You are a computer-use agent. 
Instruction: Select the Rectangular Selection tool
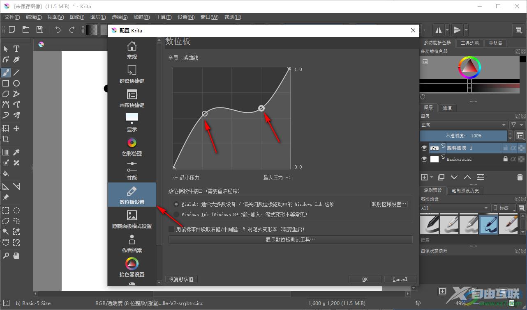[6, 210]
